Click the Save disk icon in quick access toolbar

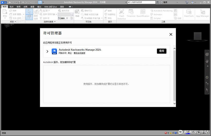click(x=19, y=2)
